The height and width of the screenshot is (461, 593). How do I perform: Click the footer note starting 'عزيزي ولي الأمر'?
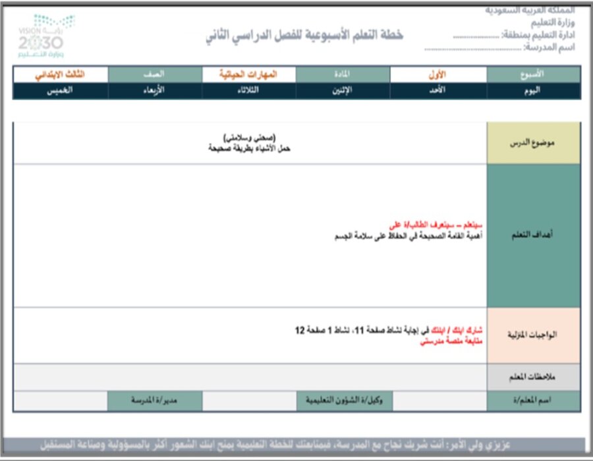(x=275, y=445)
